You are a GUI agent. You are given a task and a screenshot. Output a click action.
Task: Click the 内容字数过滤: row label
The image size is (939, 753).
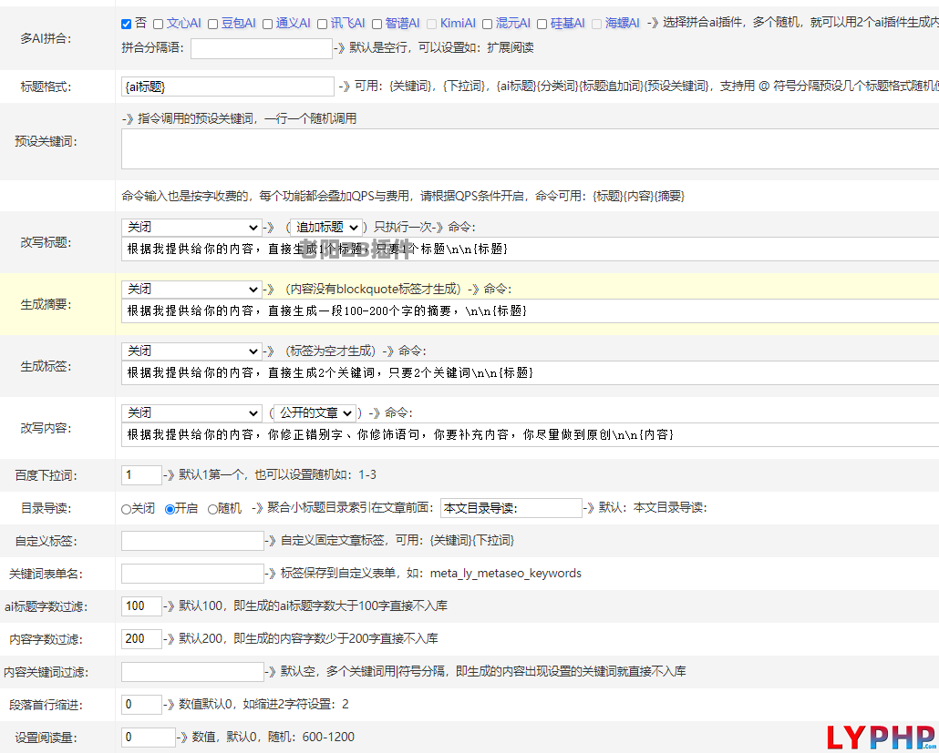46,640
